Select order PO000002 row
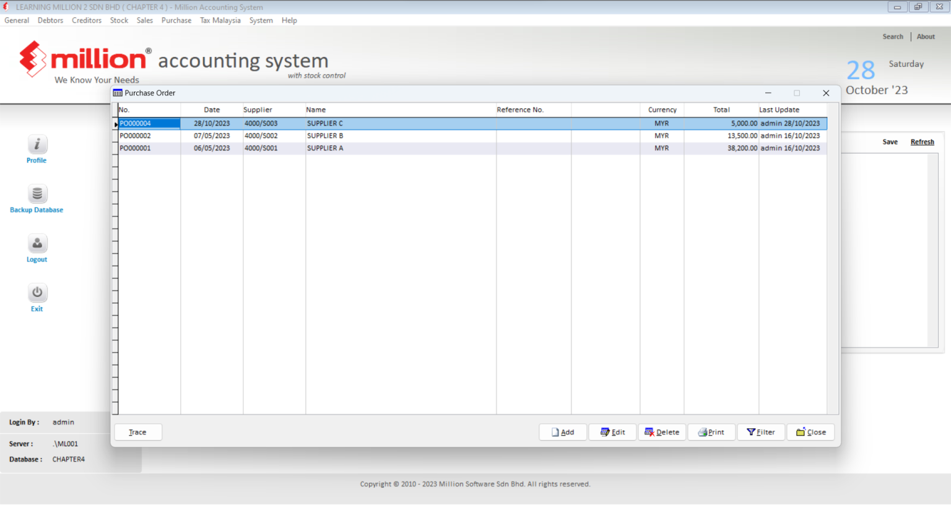This screenshot has height=505, width=951. click(x=472, y=136)
